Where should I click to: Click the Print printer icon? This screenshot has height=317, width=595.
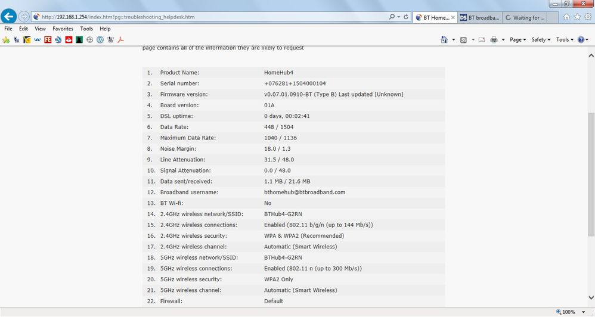[494, 39]
